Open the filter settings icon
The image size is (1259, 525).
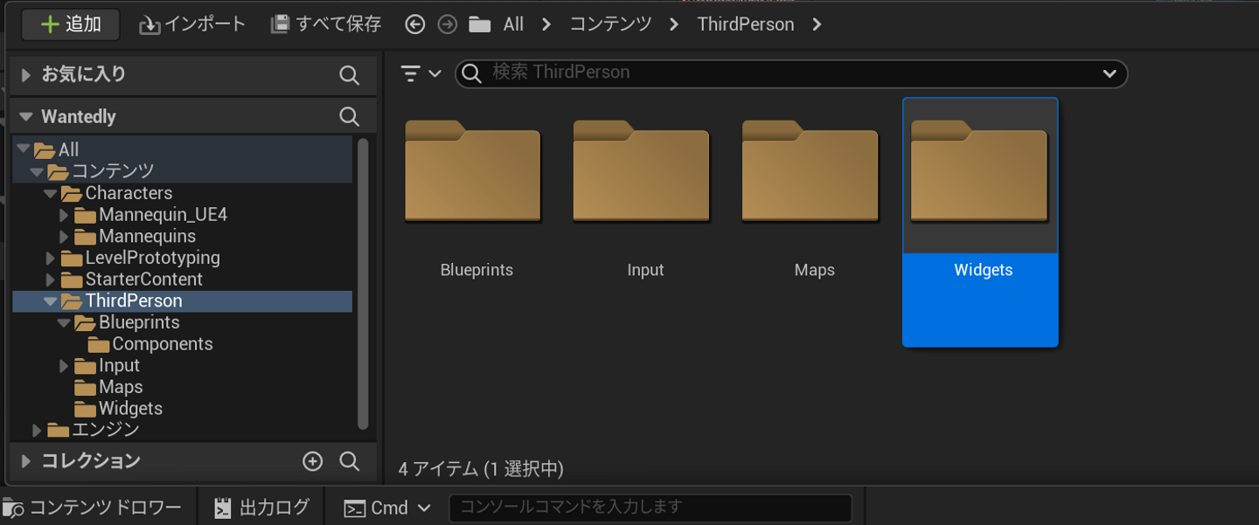pos(421,73)
